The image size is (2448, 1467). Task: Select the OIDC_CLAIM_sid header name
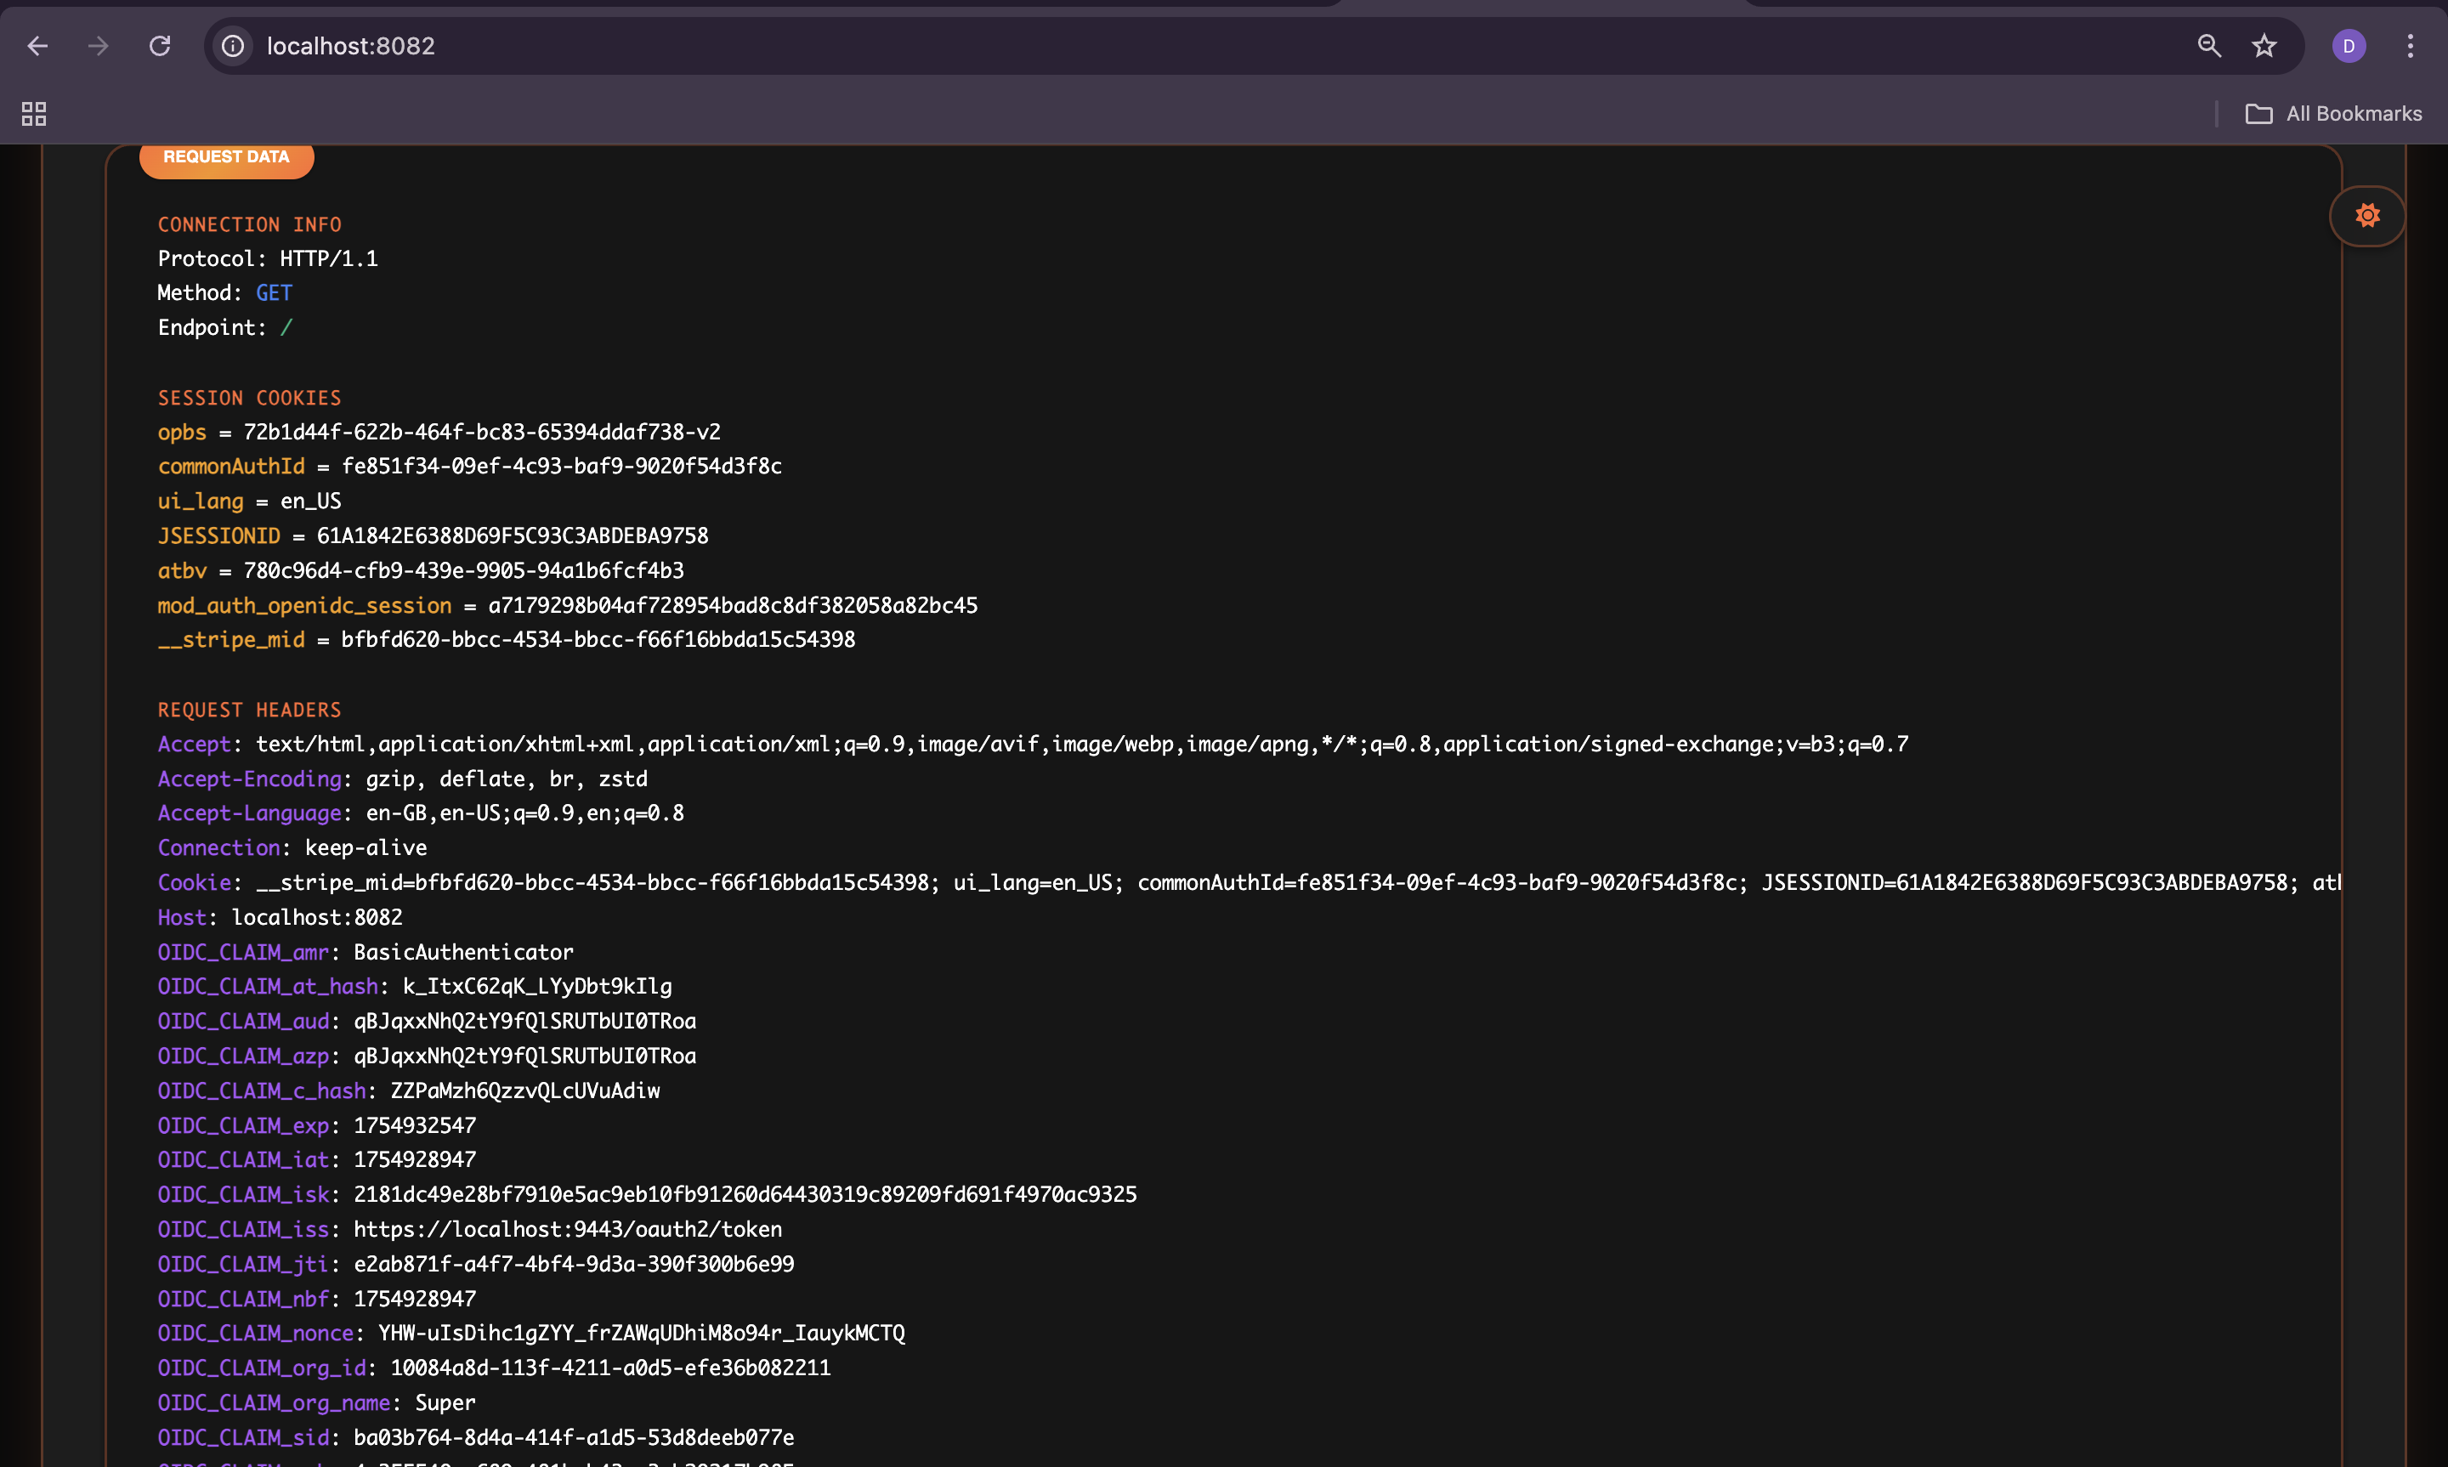[243, 1437]
